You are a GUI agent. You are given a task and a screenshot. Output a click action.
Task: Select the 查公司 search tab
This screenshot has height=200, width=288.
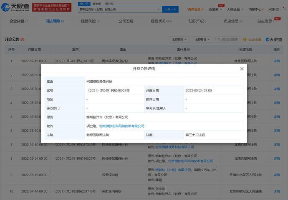[84, 4]
